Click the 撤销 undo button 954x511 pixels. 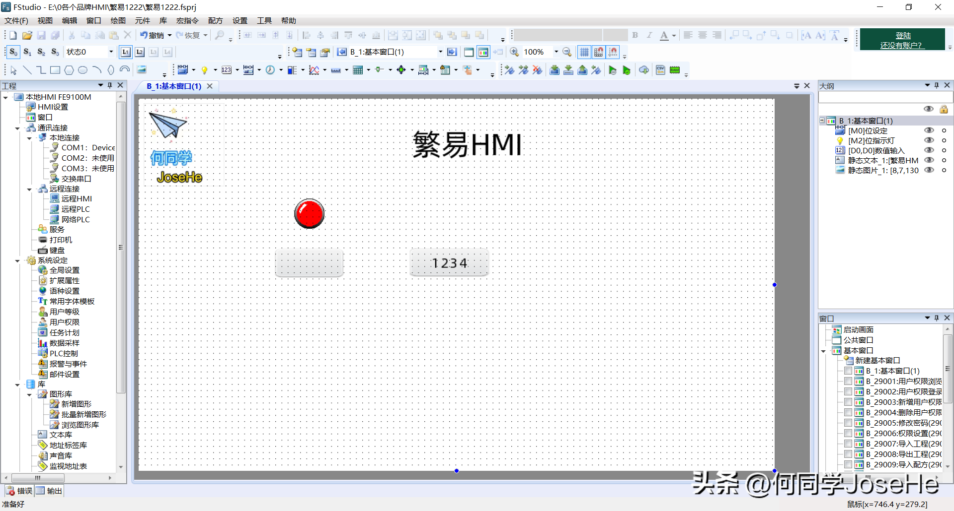click(152, 35)
